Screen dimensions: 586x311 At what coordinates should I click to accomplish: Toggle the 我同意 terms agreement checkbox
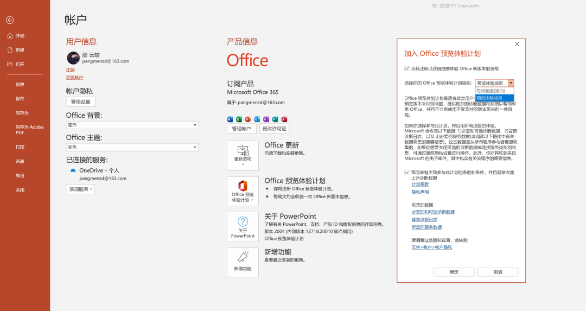click(x=406, y=172)
